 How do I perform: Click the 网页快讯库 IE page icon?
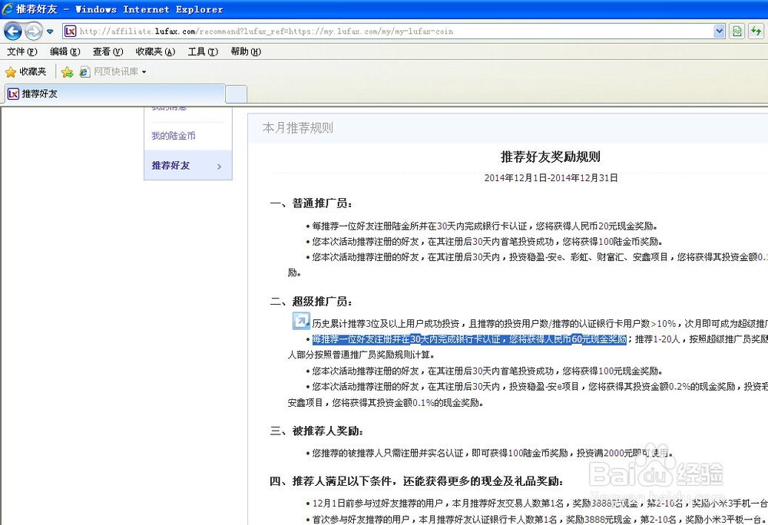[x=84, y=72]
